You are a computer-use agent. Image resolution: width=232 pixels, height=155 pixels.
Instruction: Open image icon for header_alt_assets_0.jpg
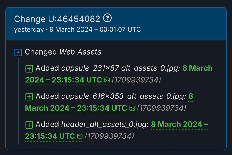pos(80,136)
